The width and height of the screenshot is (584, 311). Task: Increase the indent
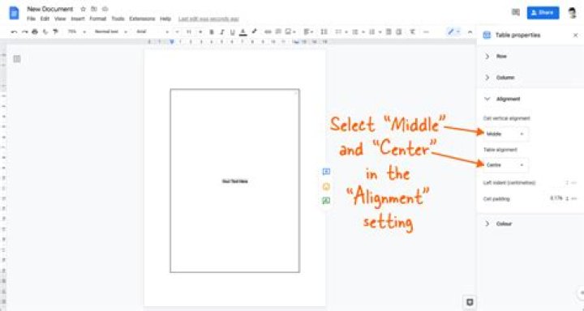398,32
